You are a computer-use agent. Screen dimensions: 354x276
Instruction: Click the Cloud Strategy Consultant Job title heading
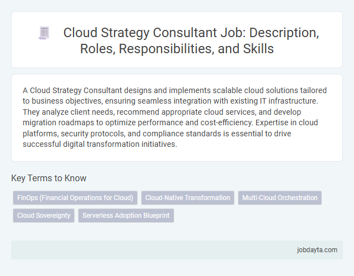click(191, 40)
